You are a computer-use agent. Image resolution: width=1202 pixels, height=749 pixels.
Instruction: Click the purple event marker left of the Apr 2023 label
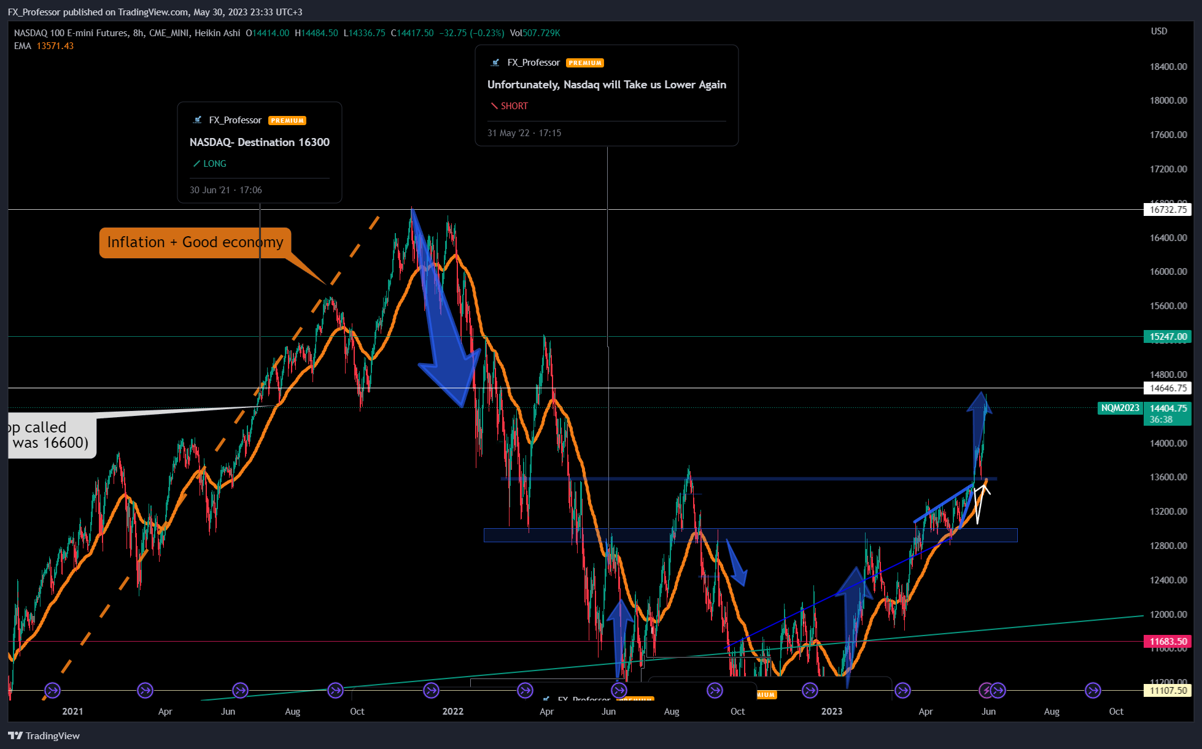[x=902, y=691]
